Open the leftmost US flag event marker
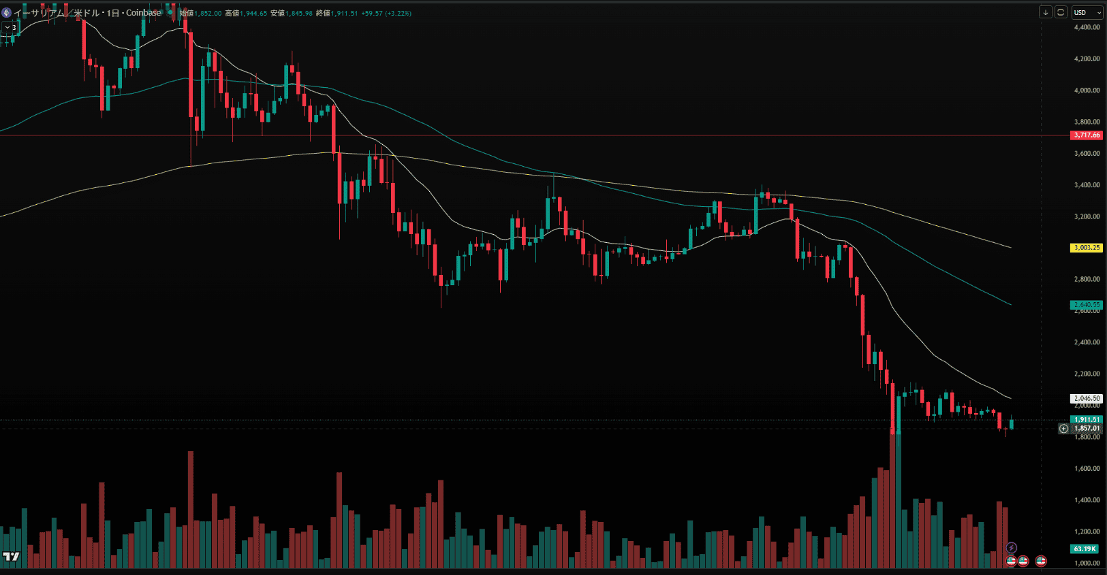 tap(1012, 561)
